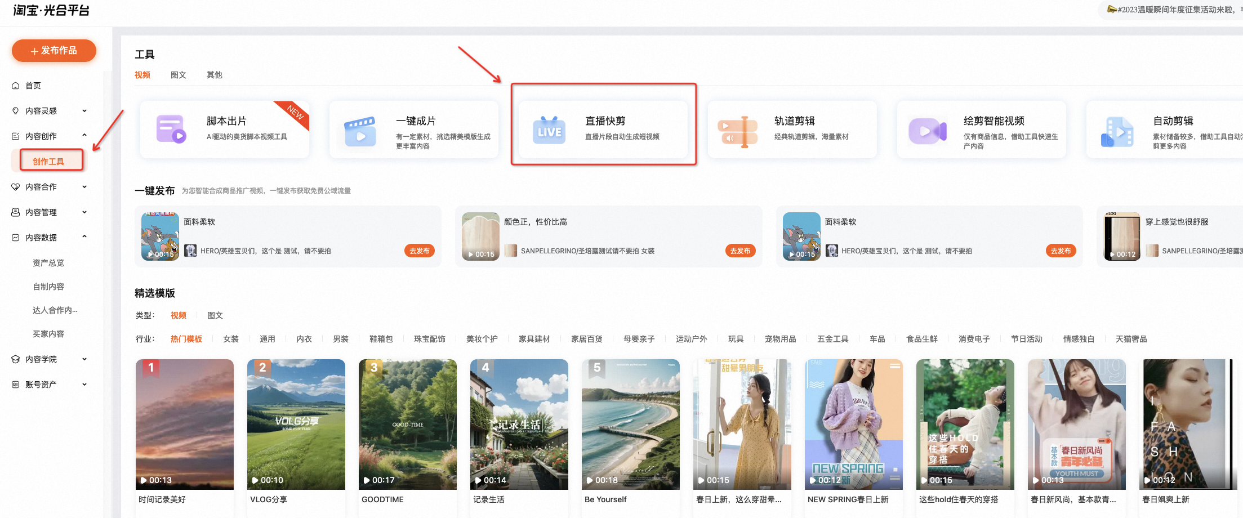This screenshot has height=518, width=1243.
Task: Filter templates by 节日活动
Action: tap(1027, 339)
